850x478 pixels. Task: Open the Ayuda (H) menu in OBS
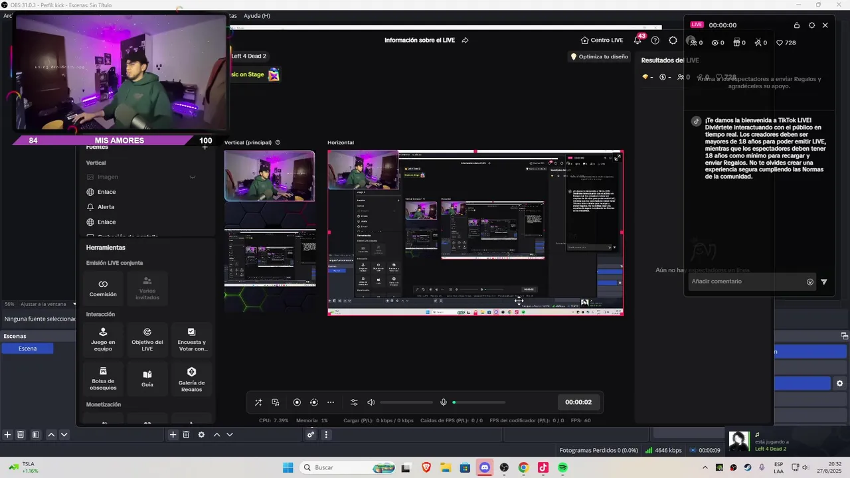257,15
